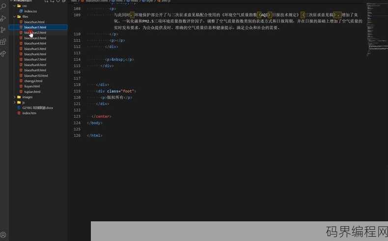Expand the images folder chevron
This screenshot has width=388, height=241.
click(x=15, y=97)
